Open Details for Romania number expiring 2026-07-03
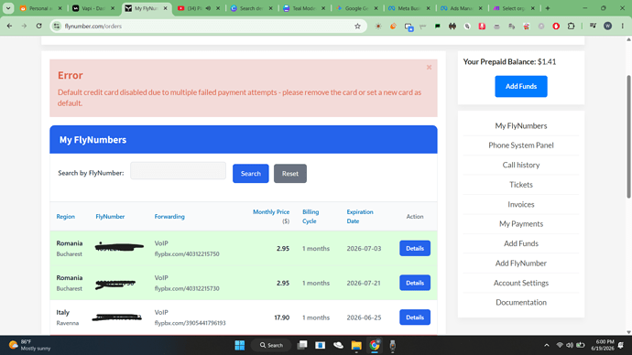This screenshot has width=632, height=355. (415, 248)
